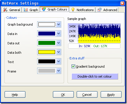Click the Cancel button
Screen dimensions: 127x104
[x=87, y=95]
